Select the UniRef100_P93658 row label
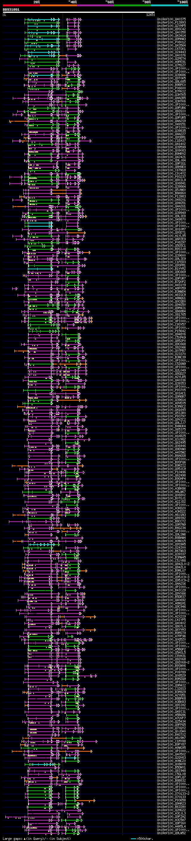 click(x=171, y=800)
